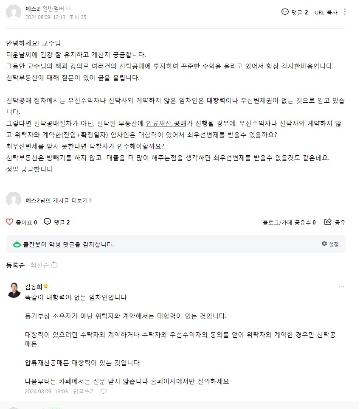363x409 pixels.
Task: Click the comment bubble icon in header
Action: point(285,12)
